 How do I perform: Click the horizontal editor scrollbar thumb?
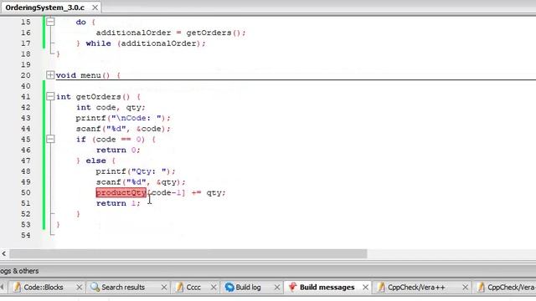coord(188,254)
